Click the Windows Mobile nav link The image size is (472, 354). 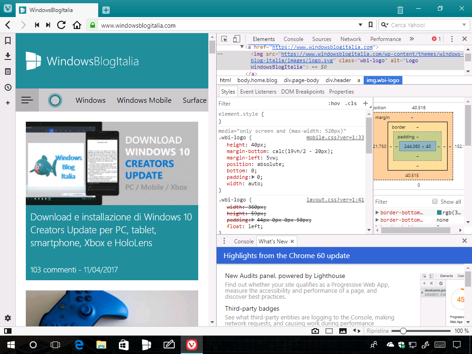[x=144, y=100]
